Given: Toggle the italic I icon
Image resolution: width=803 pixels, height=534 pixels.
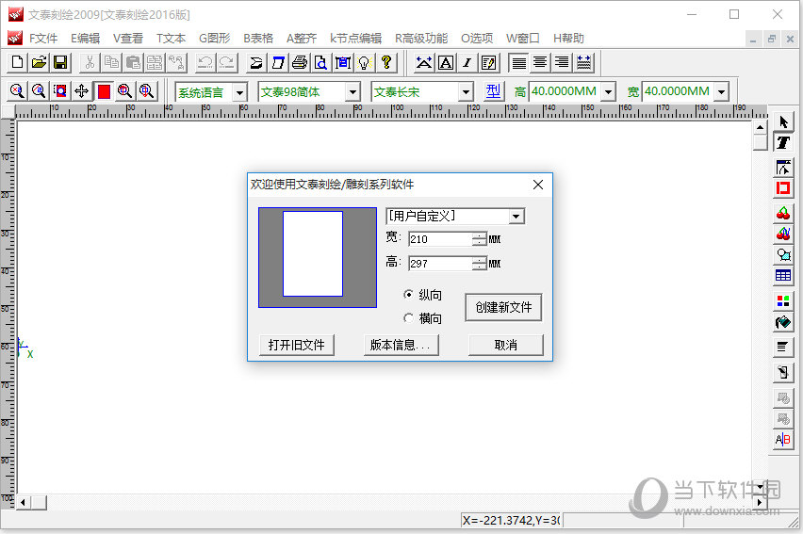Looking at the screenshot, I should [467, 62].
